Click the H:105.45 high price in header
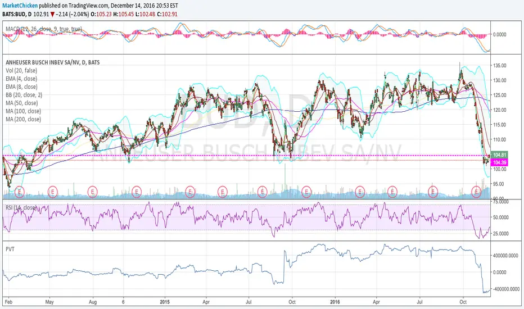This screenshot has width=524, height=309. coord(124,15)
